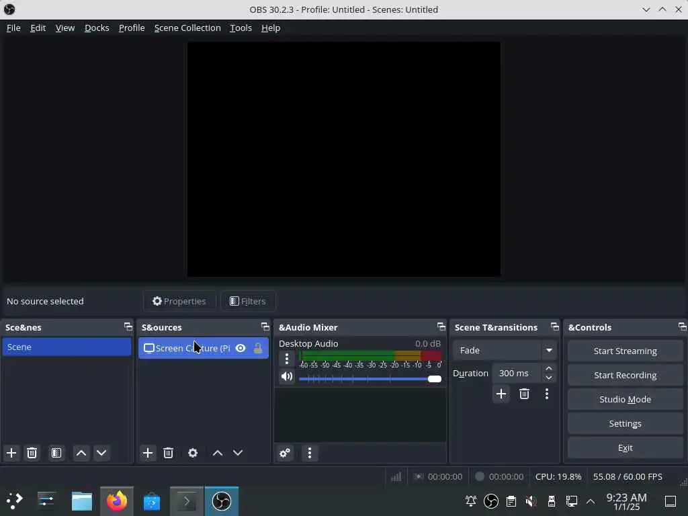
Task: Click the Filters button
Action: pyautogui.click(x=248, y=301)
